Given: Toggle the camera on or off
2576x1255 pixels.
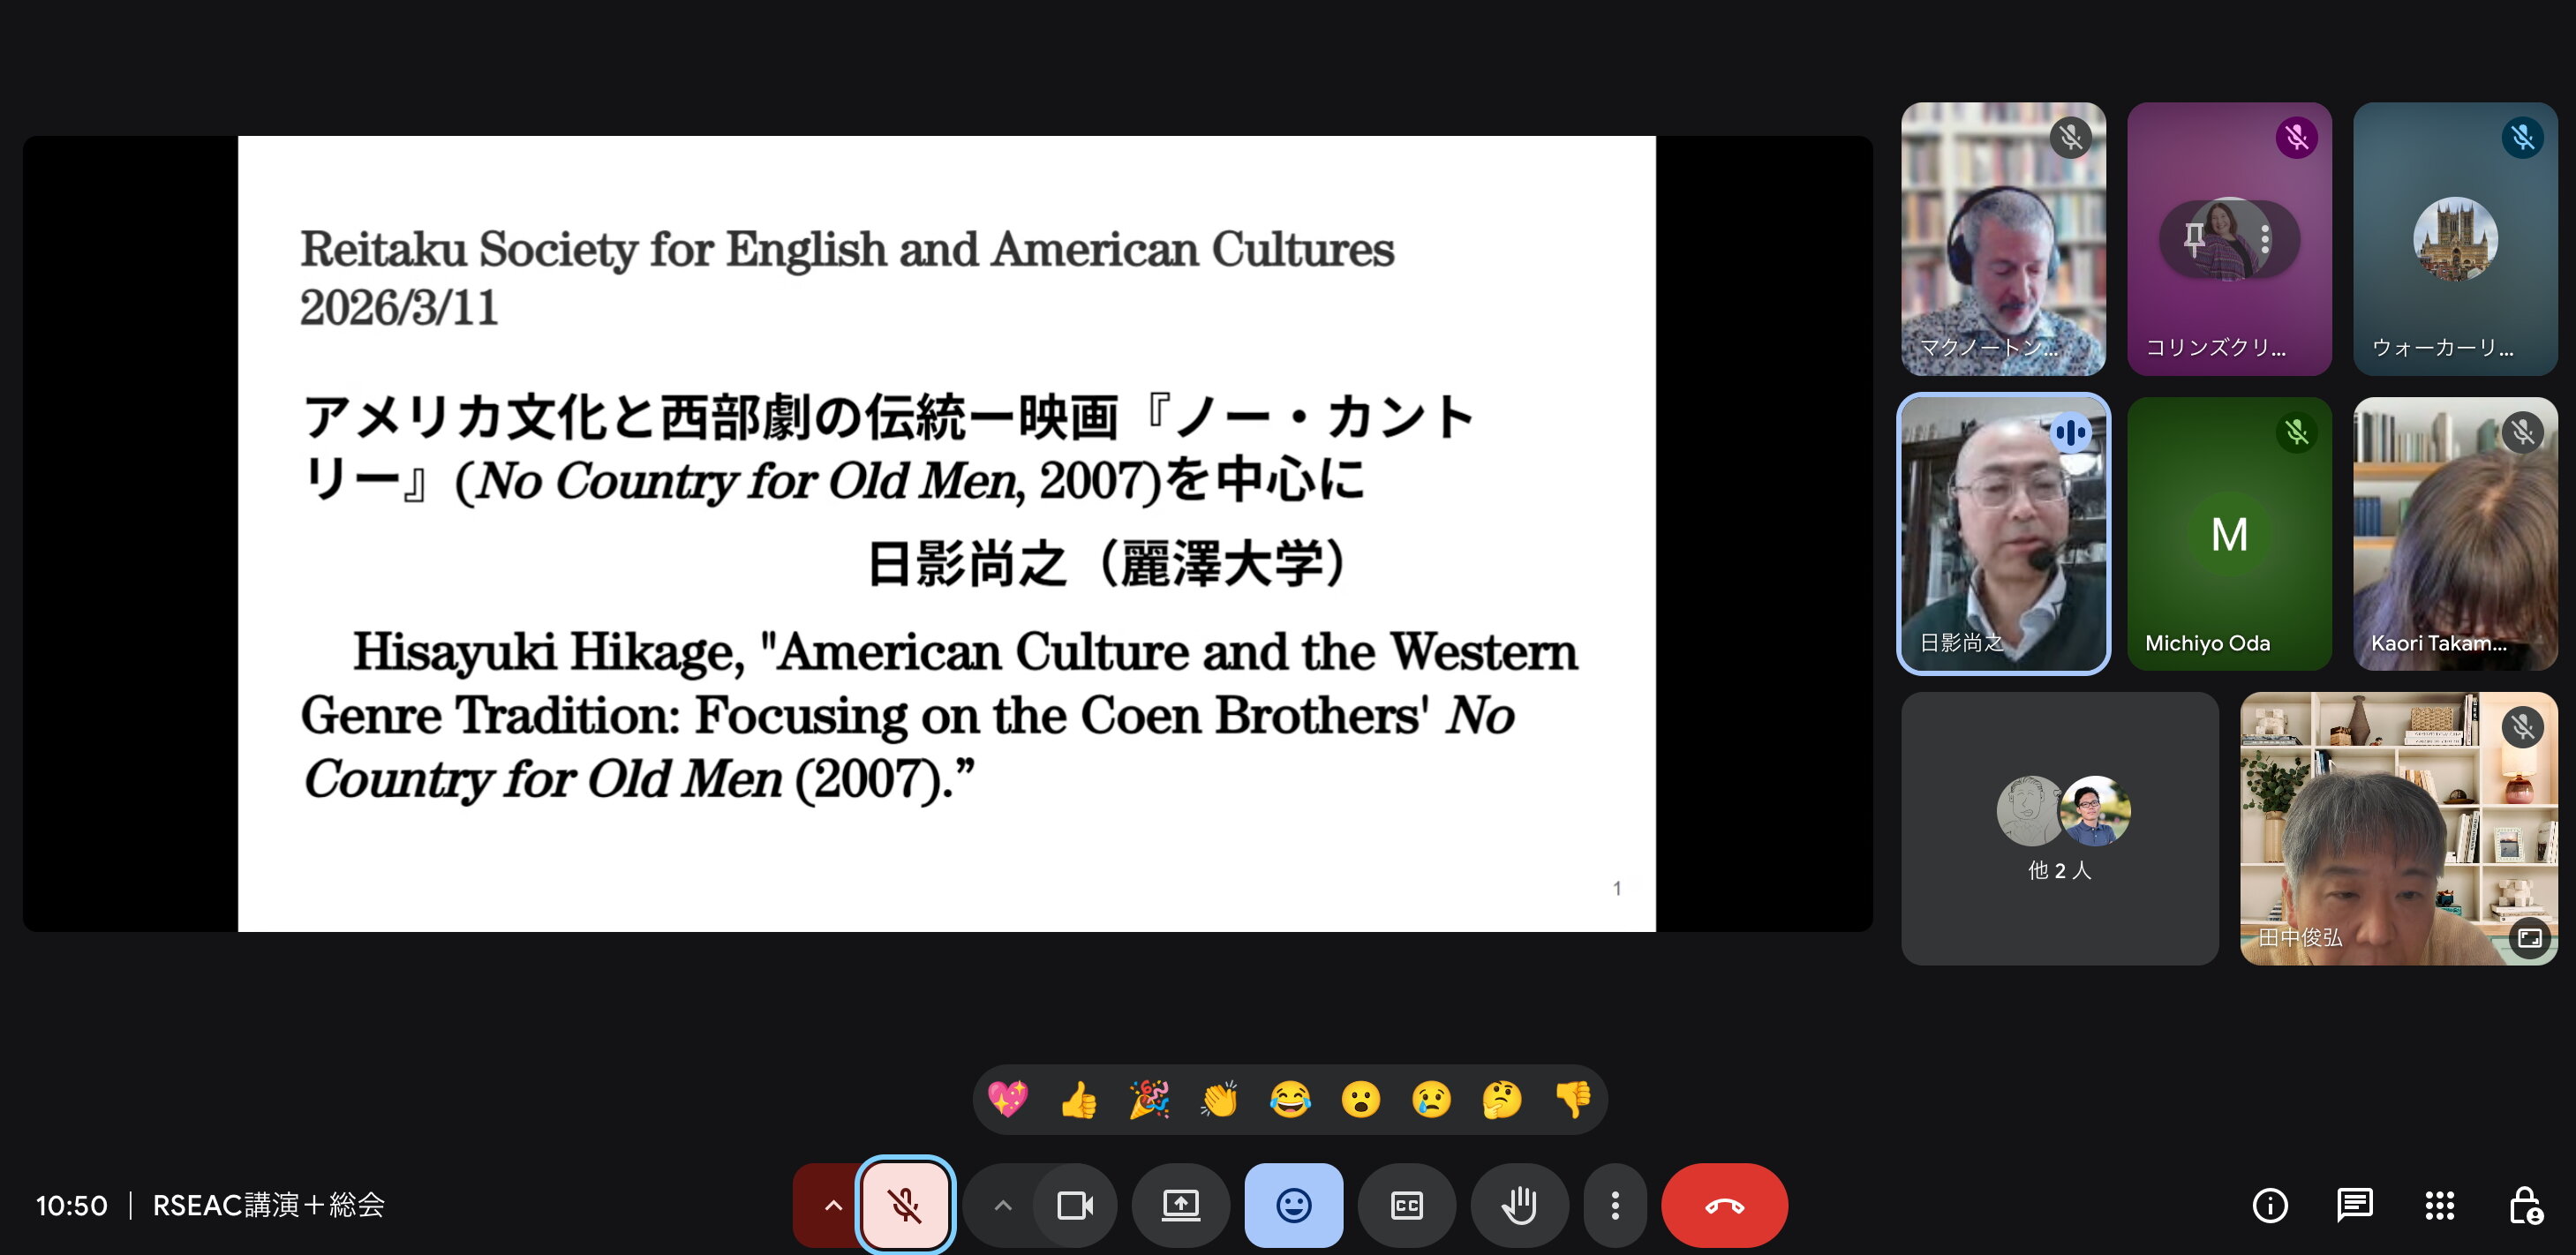Looking at the screenshot, I should coord(1075,1205).
